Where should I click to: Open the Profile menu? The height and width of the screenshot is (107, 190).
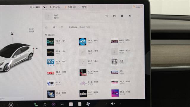[x=55, y=7]
